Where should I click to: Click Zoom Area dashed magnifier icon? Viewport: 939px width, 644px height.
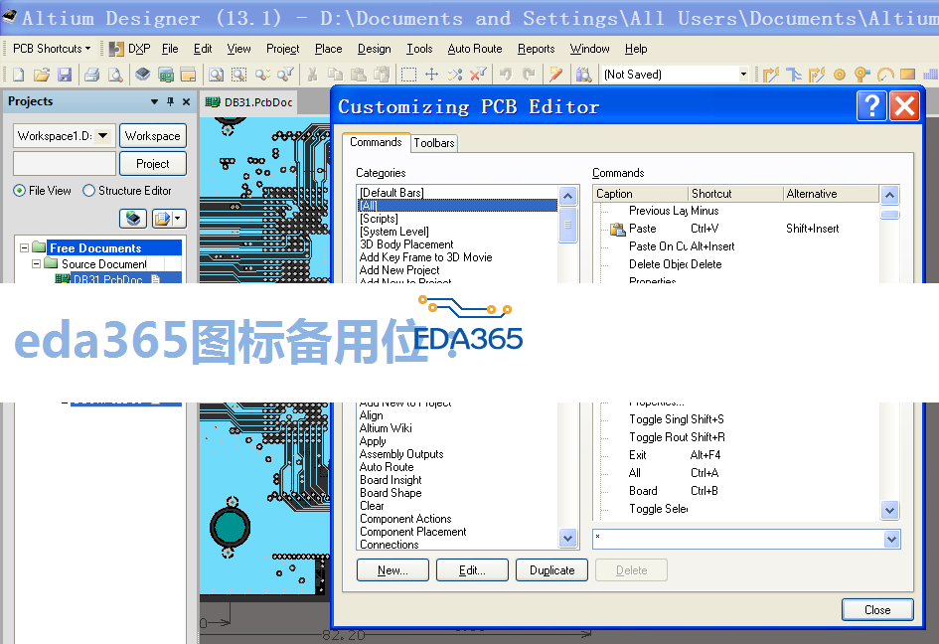coord(238,75)
